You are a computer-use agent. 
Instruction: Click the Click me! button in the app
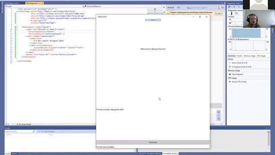click(x=153, y=143)
